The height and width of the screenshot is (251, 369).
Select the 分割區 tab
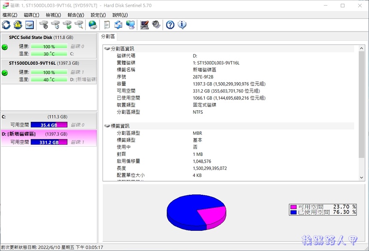tap(108, 36)
